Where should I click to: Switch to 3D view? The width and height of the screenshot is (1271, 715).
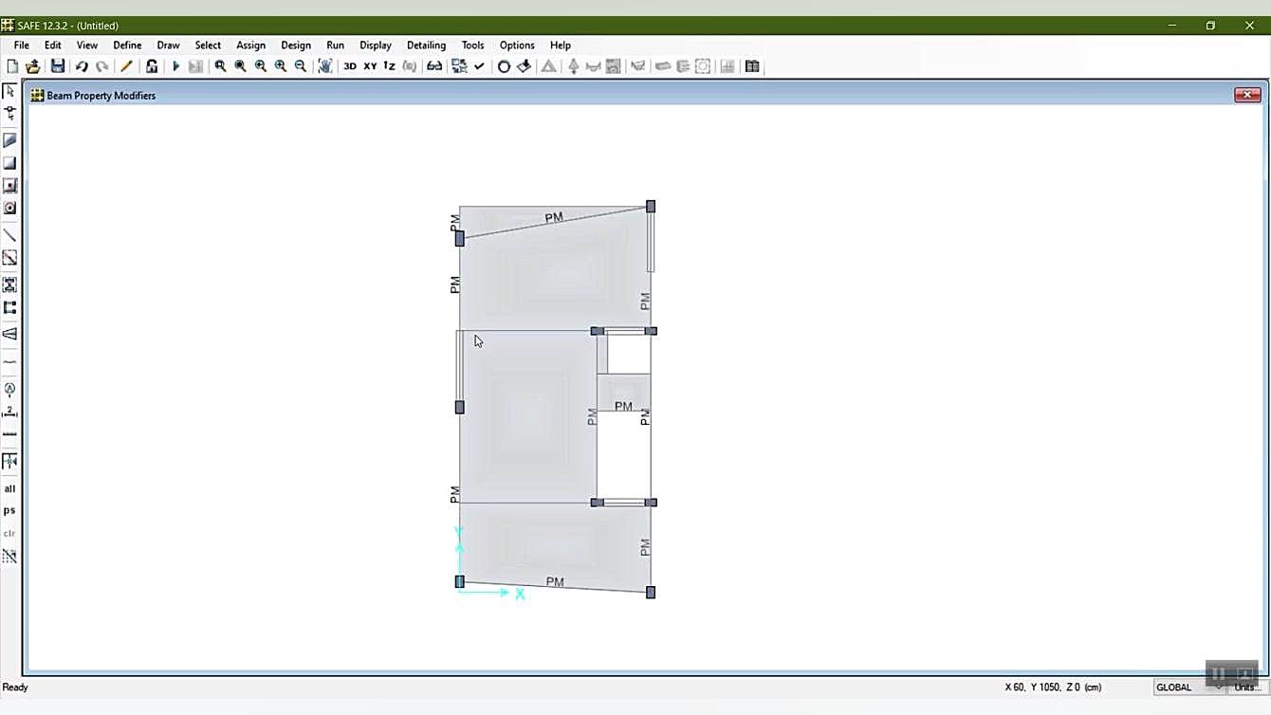pyautogui.click(x=350, y=66)
